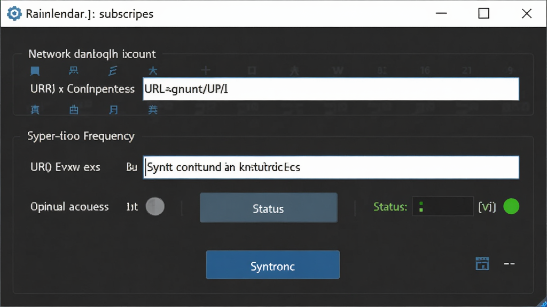The width and height of the screenshot is (547, 307).
Task: Select the blue 曲 glyph icon
Action: pyautogui.click(x=74, y=110)
